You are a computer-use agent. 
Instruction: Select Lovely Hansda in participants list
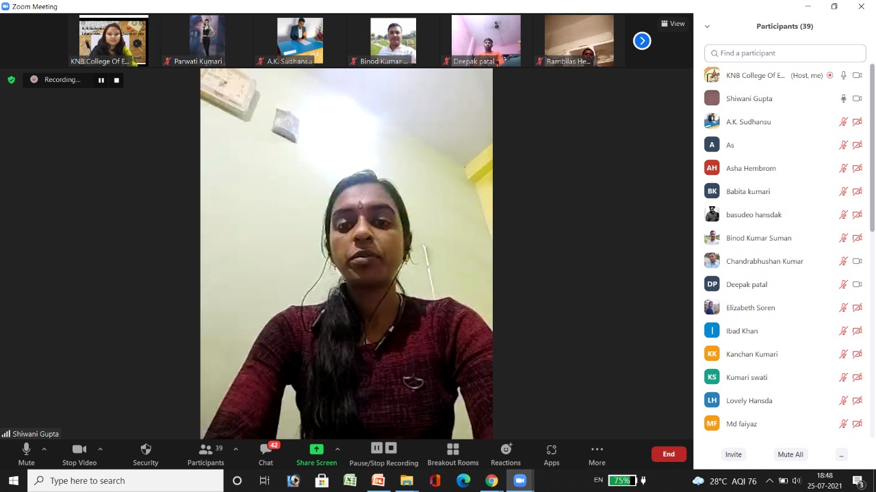784,400
